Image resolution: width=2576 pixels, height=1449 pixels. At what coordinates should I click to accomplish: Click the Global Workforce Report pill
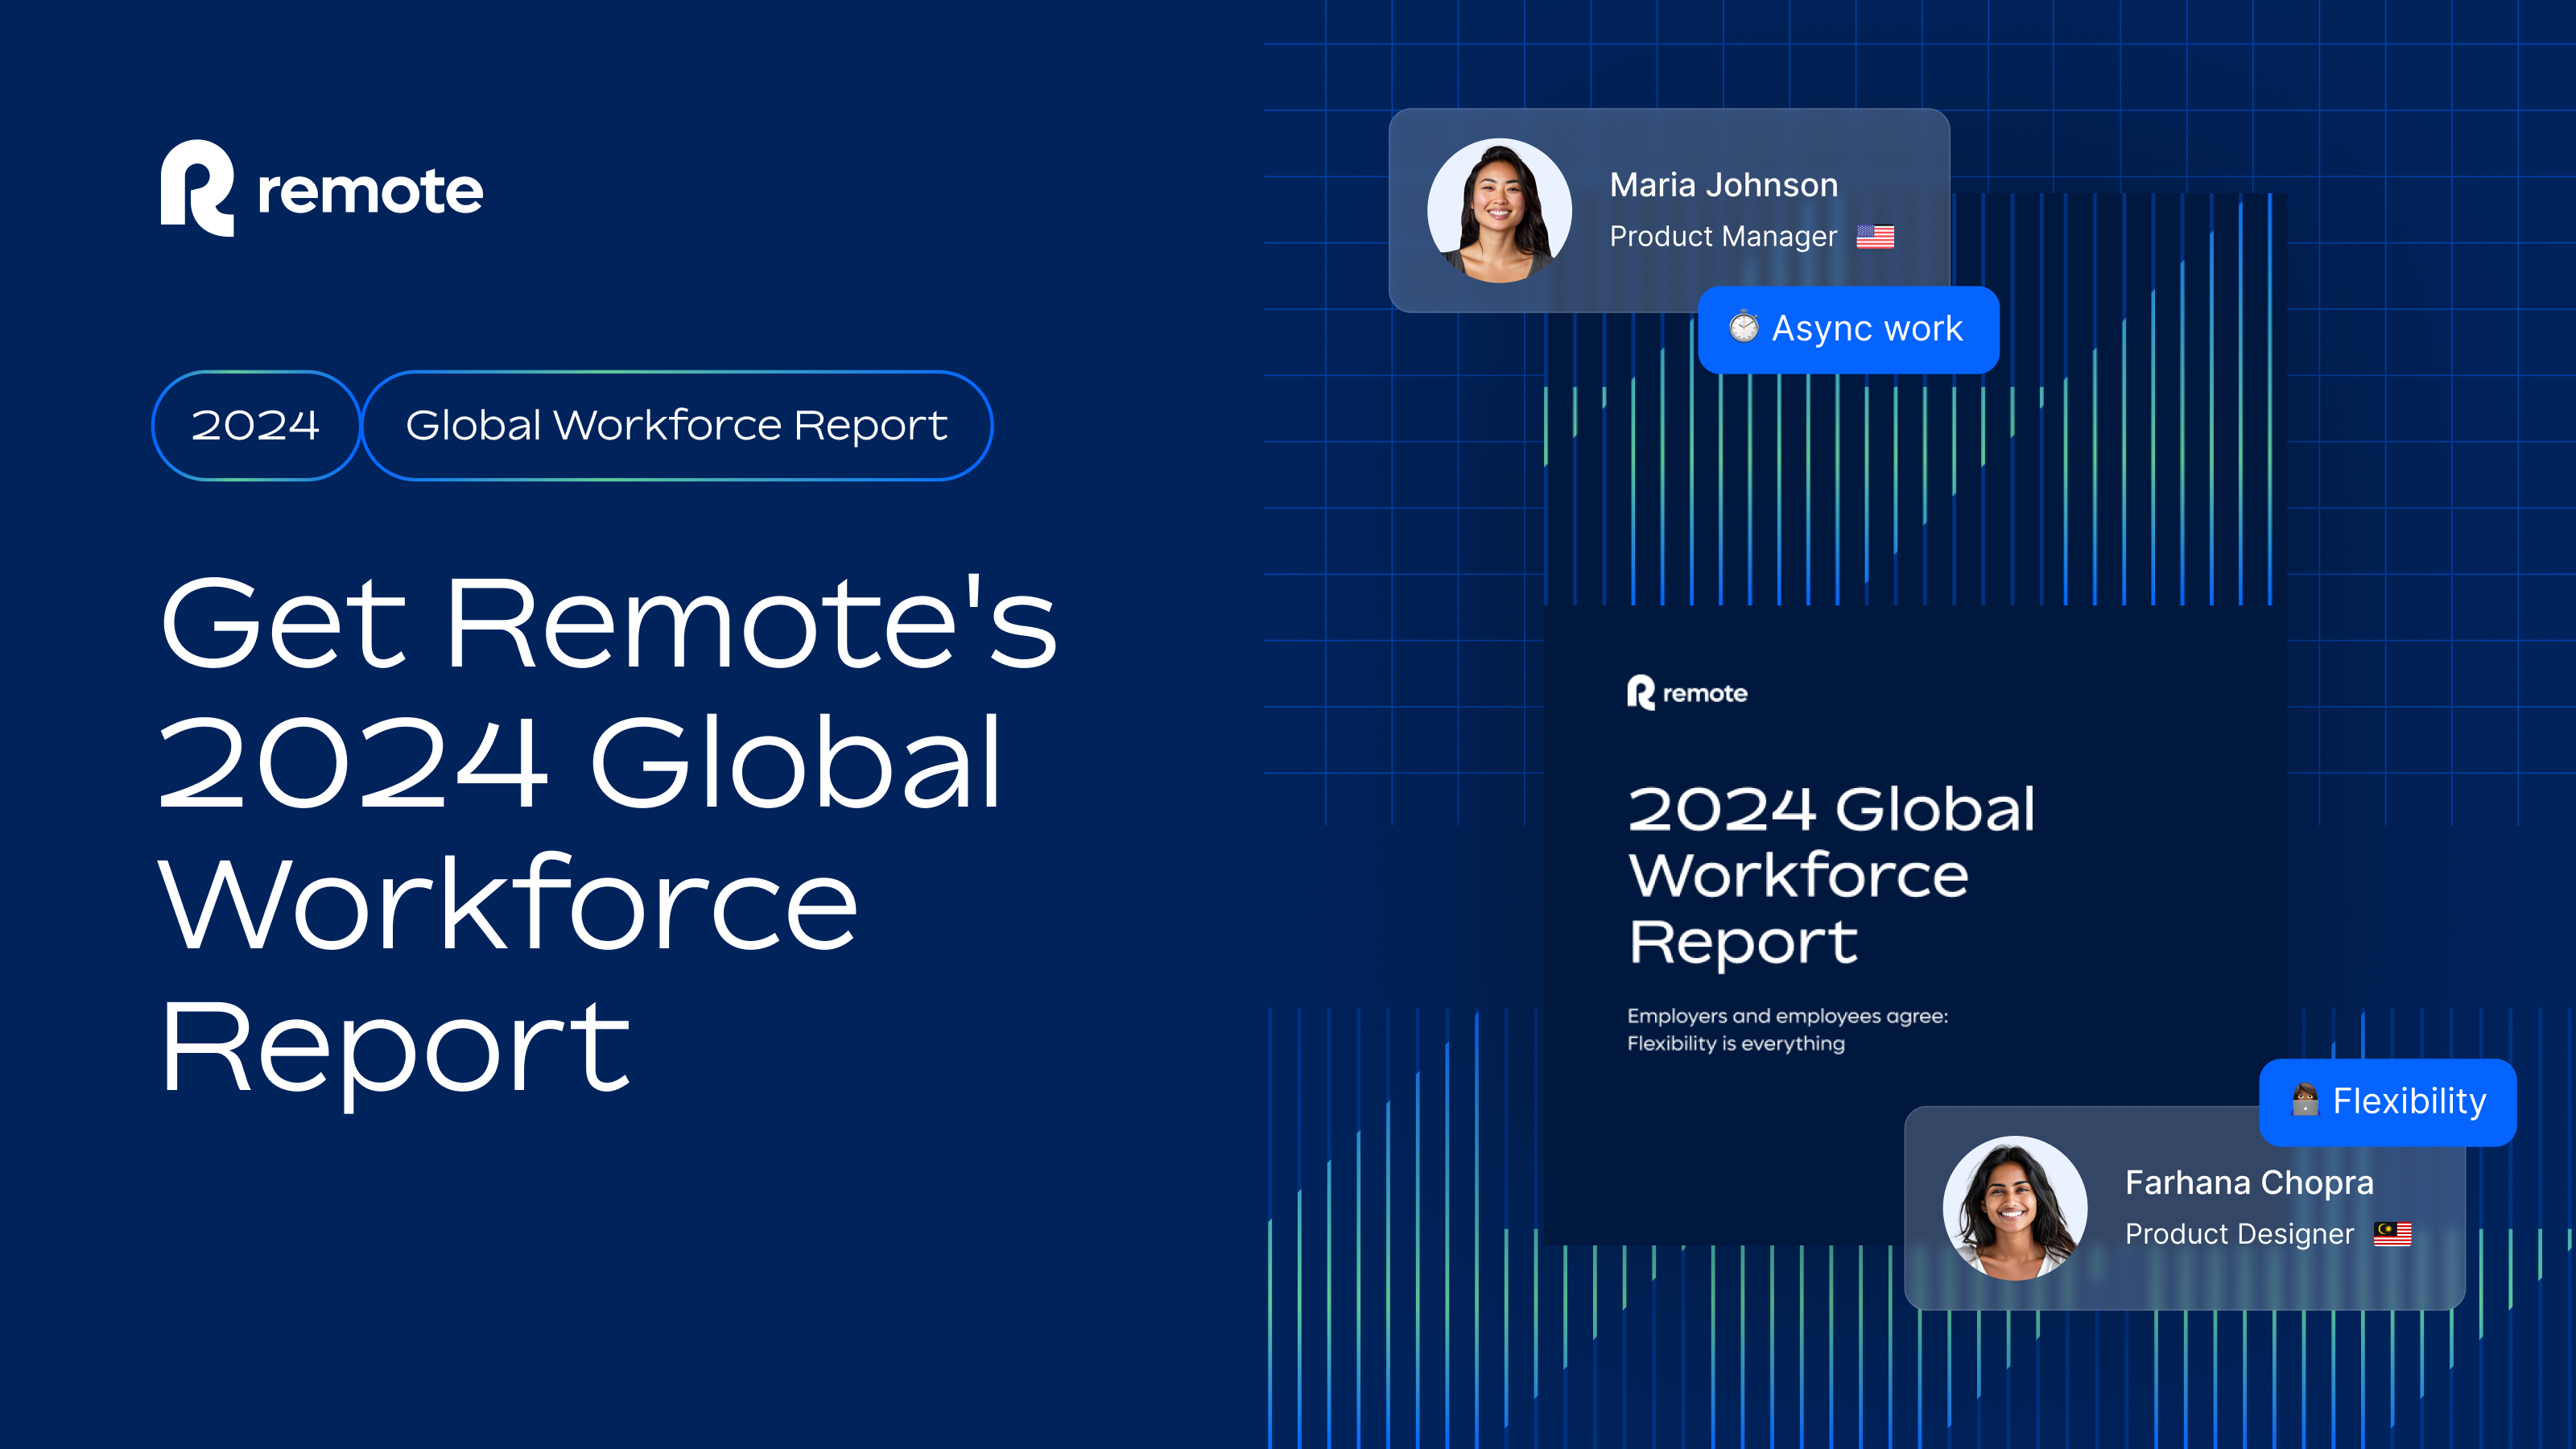(677, 426)
